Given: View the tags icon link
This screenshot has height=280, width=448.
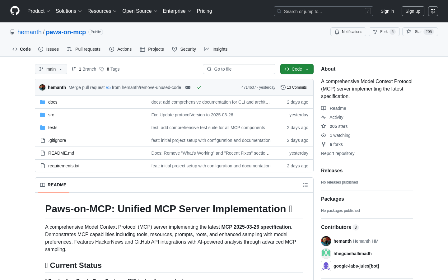Looking at the screenshot, I should click(x=110, y=69).
